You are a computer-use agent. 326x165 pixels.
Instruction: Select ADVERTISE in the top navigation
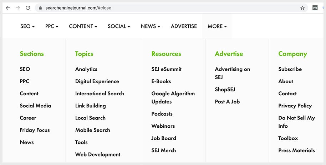[184, 26]
